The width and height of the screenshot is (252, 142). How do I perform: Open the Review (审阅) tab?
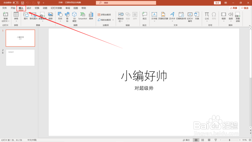click(68, 8)
